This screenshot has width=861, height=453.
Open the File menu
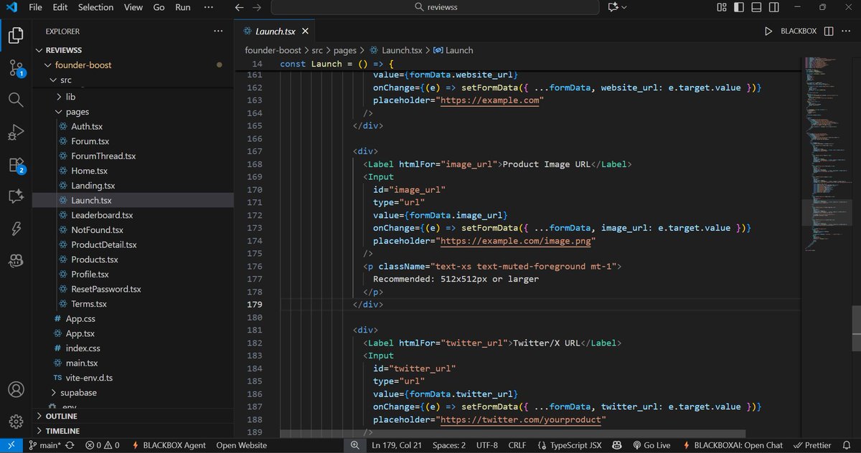(35, 7)
